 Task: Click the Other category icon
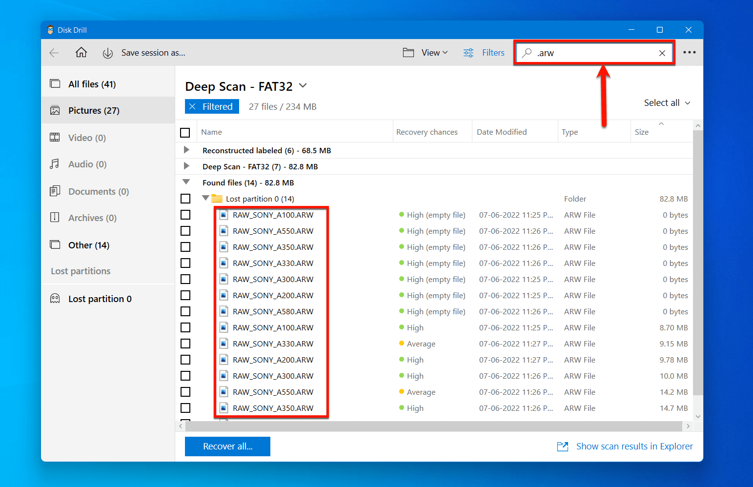coord(55,244)
